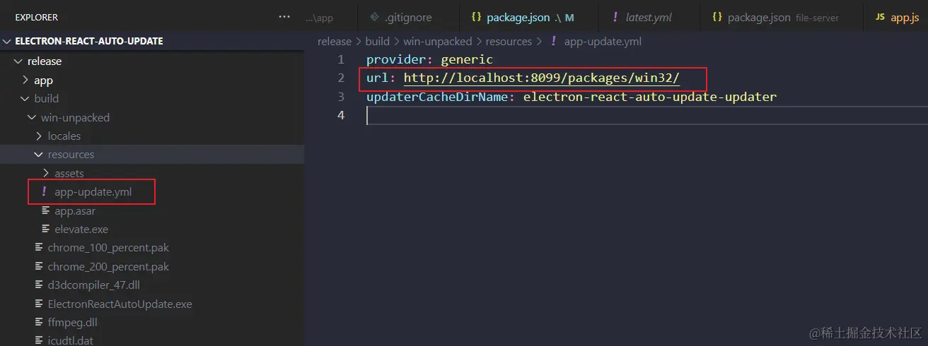Click line number 2 in the gutter
928x346 pixels.
[341, 78]
